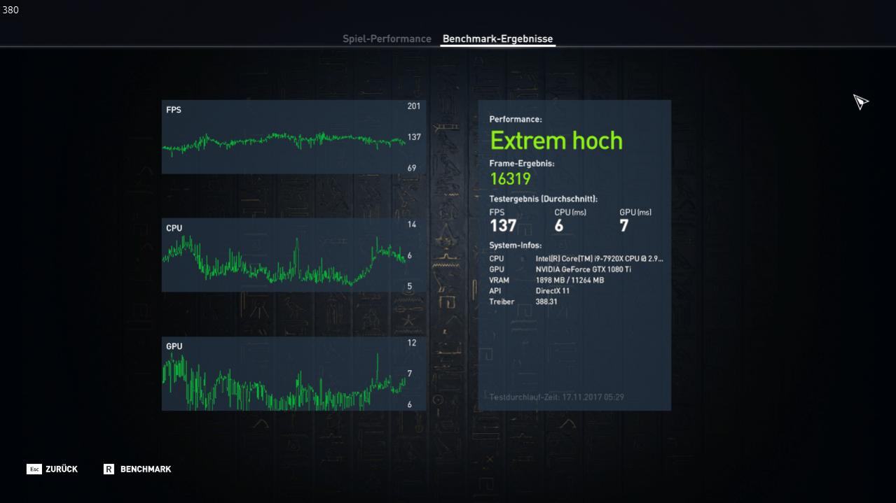Viewport: 896px width, 503px height.
Task: Click the 'Frame-Ergebnis:' label
Action: coord(522,164)
